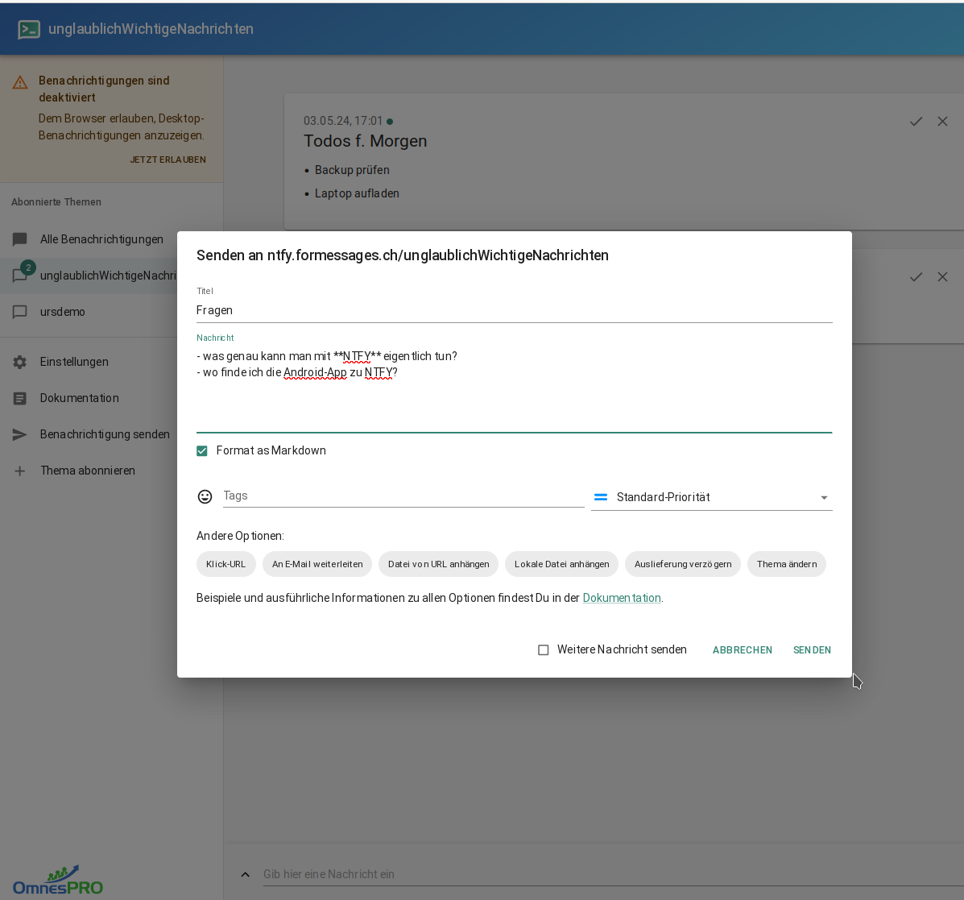Click the chat icon with unread badge
This screenshot has width=964, height=900.
[x=20, y=276]
